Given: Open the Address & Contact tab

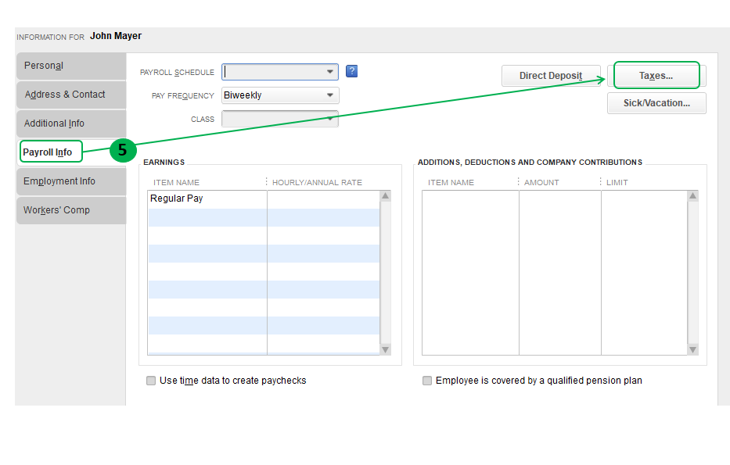Looking at the screenshot, I should click(x=71, y=95).
